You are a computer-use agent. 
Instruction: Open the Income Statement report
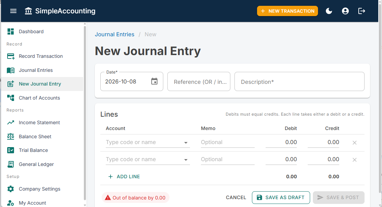click(x=42, y=122)
